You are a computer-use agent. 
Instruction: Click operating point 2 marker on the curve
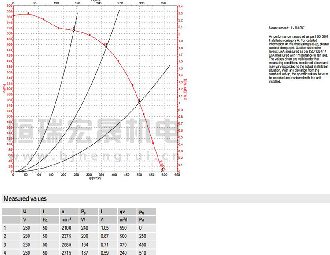139,101
